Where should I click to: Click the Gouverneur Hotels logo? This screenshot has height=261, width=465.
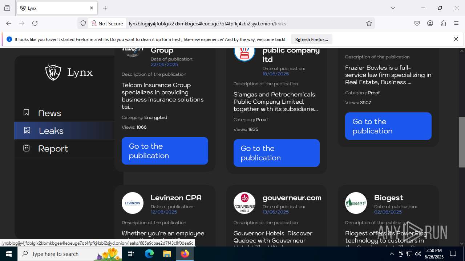click(x=244, y=203)
